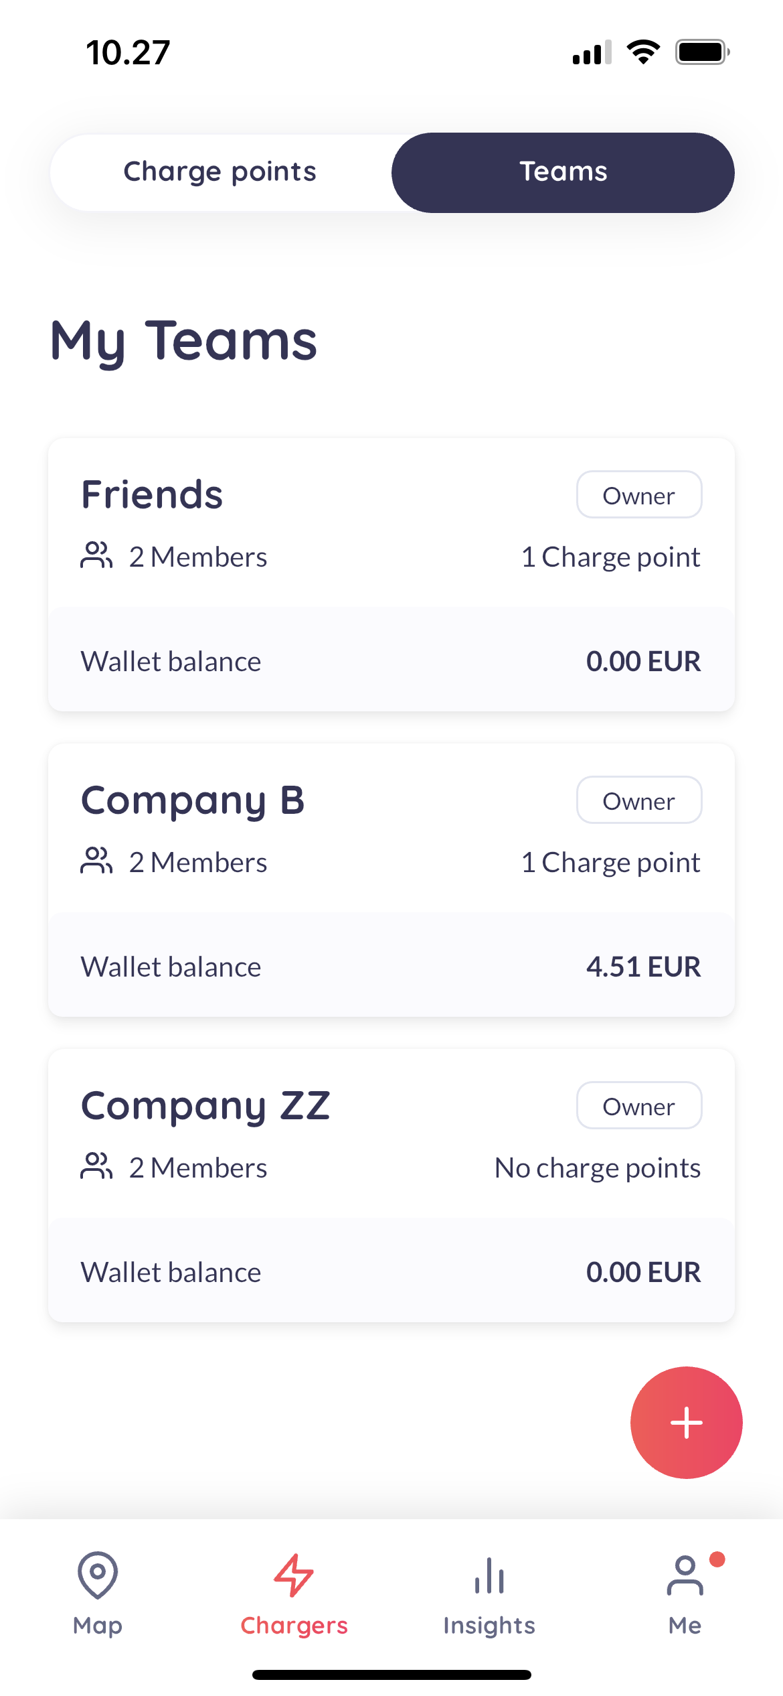Switch to Charge points segment
783x1696 pixels.
click(220, 172)
